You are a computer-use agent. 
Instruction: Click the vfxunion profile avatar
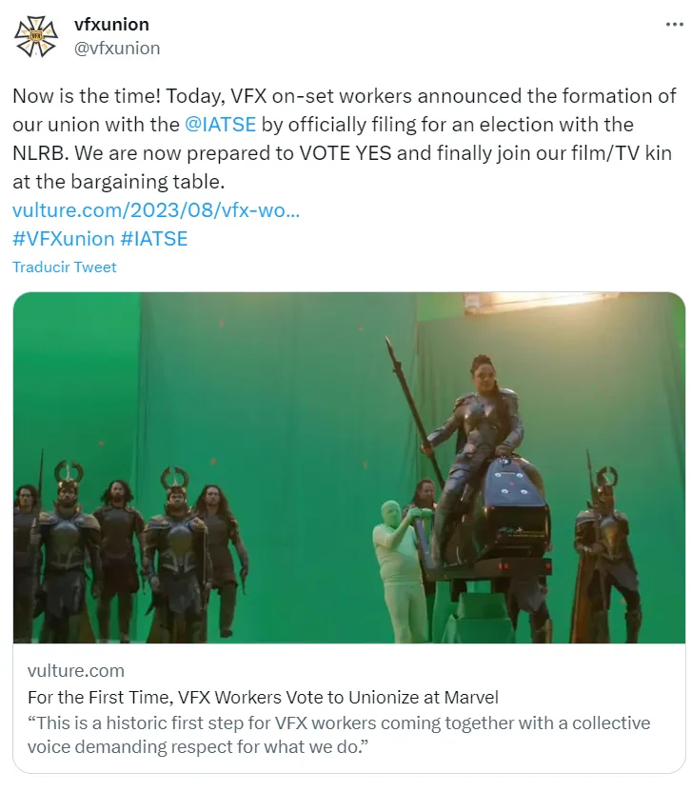37,36
